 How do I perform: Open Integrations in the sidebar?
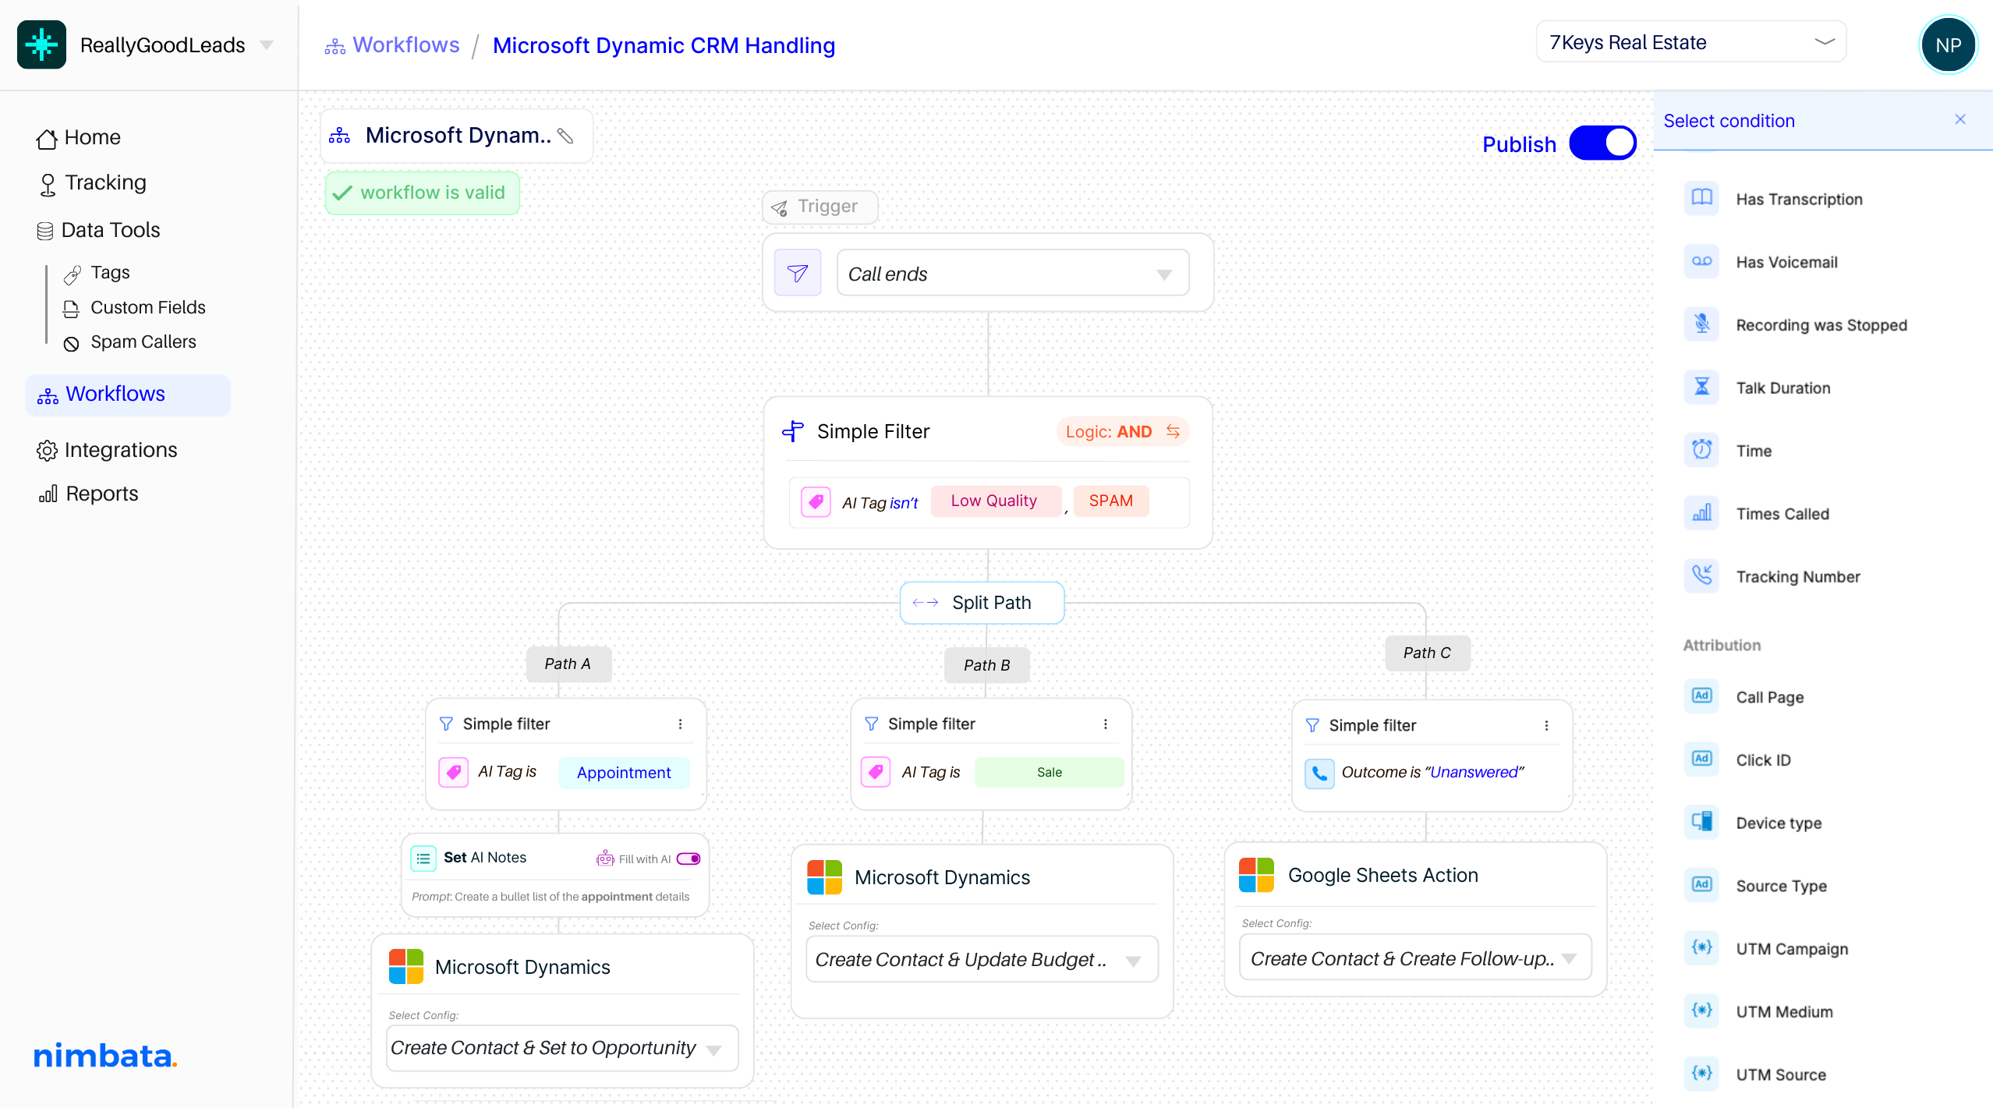[x=120, y=450]
